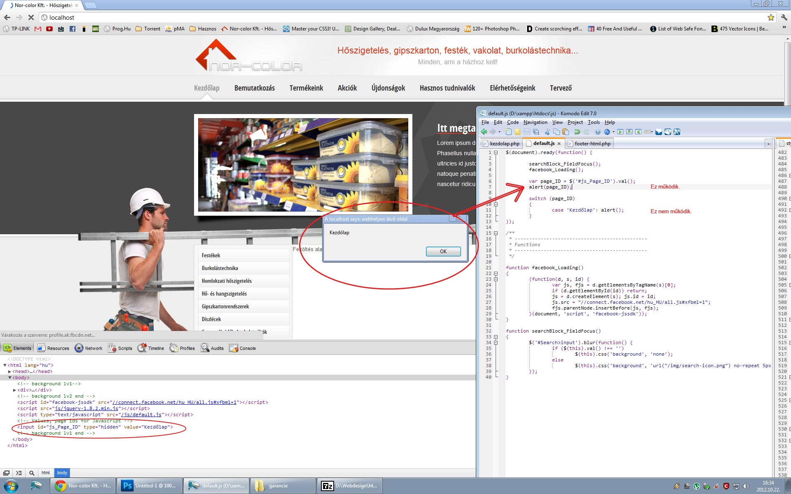This screenshot has width=791, height=494.
Task: Select body breadcrumb in DevTools
Action: 62,473
